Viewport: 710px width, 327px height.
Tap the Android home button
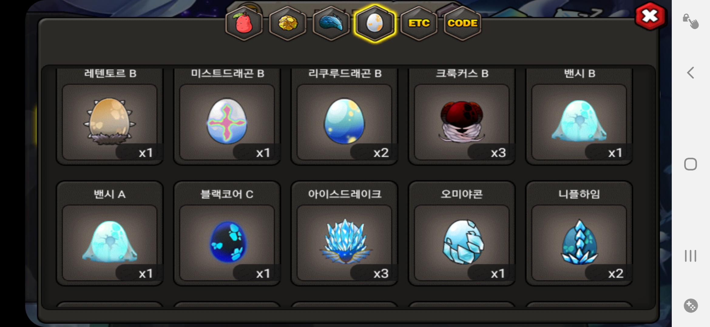(x=691, y=164)
